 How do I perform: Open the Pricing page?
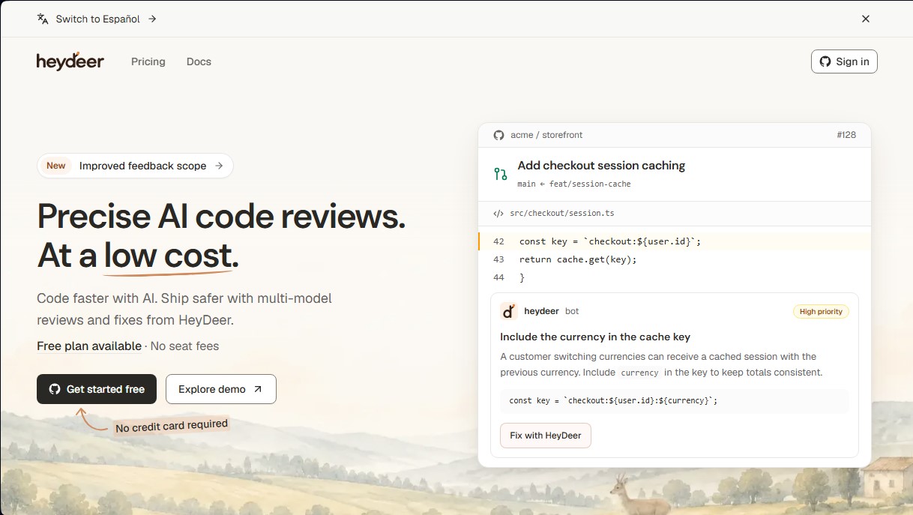click(148, 61)
